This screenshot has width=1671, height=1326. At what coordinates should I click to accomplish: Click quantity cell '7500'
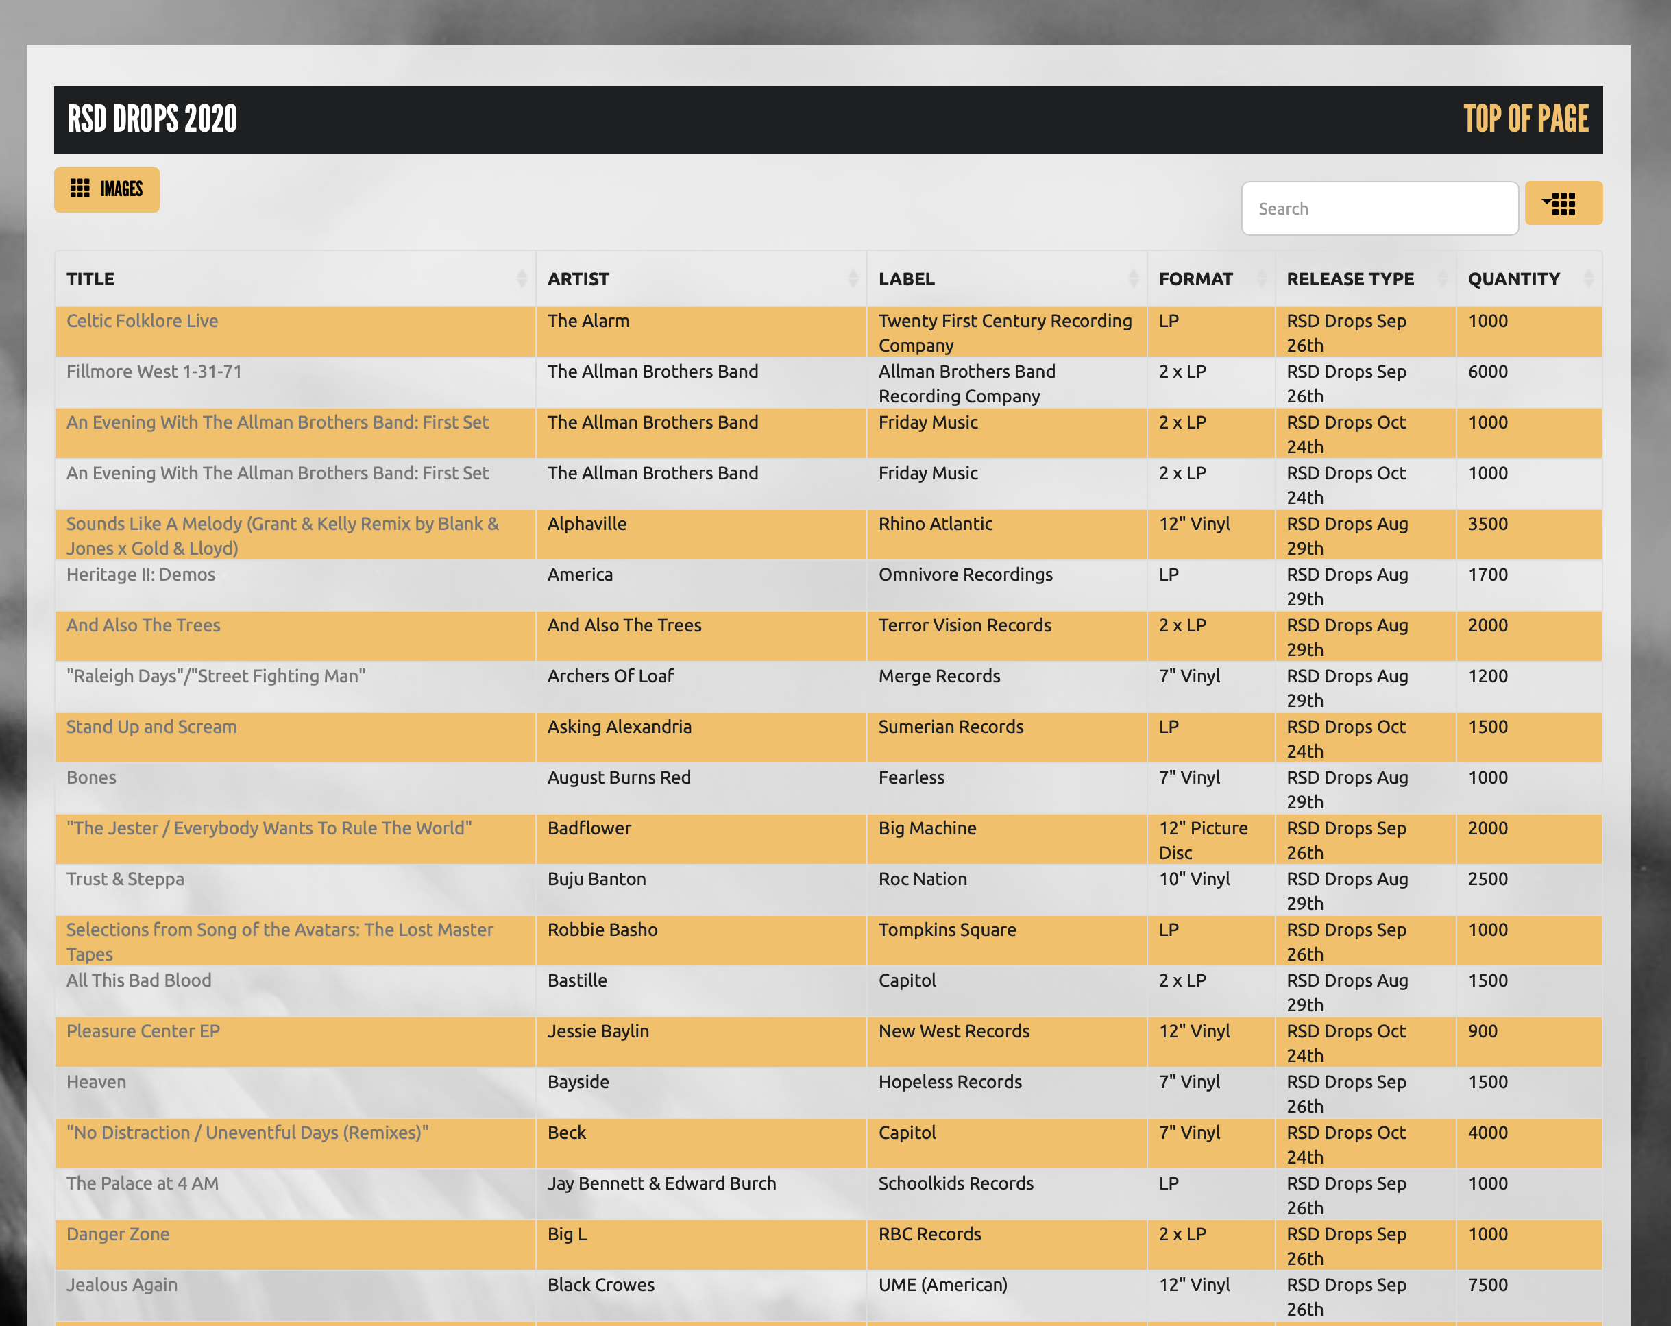coord(1487,1285)
